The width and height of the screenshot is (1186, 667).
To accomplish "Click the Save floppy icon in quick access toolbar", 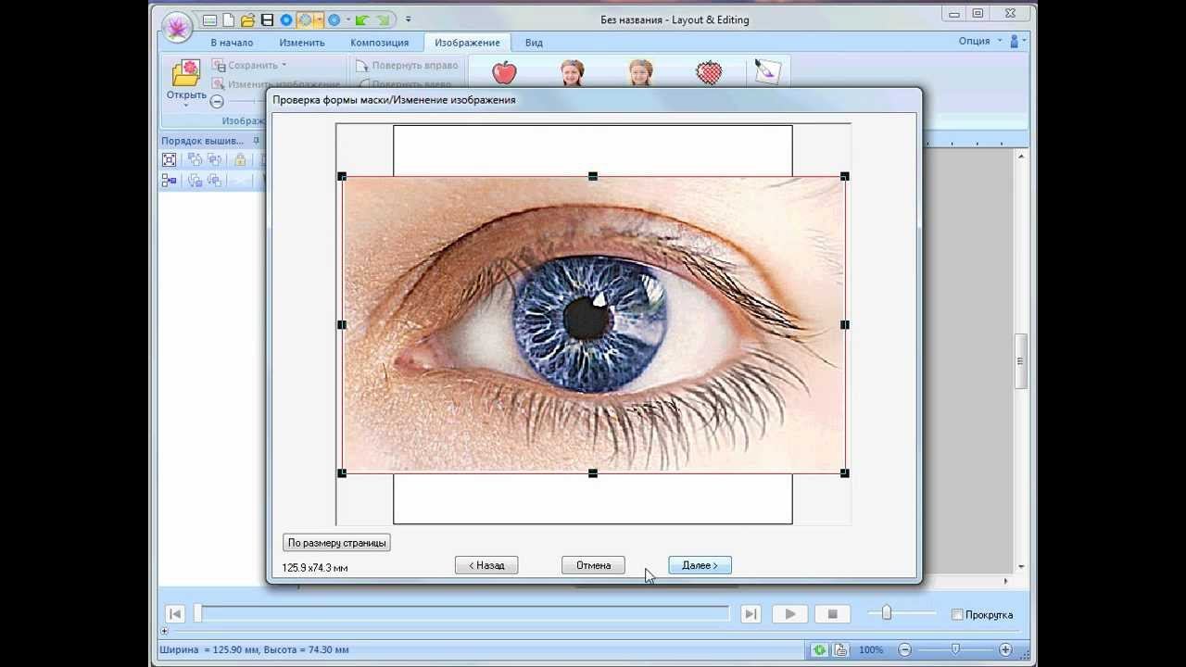I will 267,19.
